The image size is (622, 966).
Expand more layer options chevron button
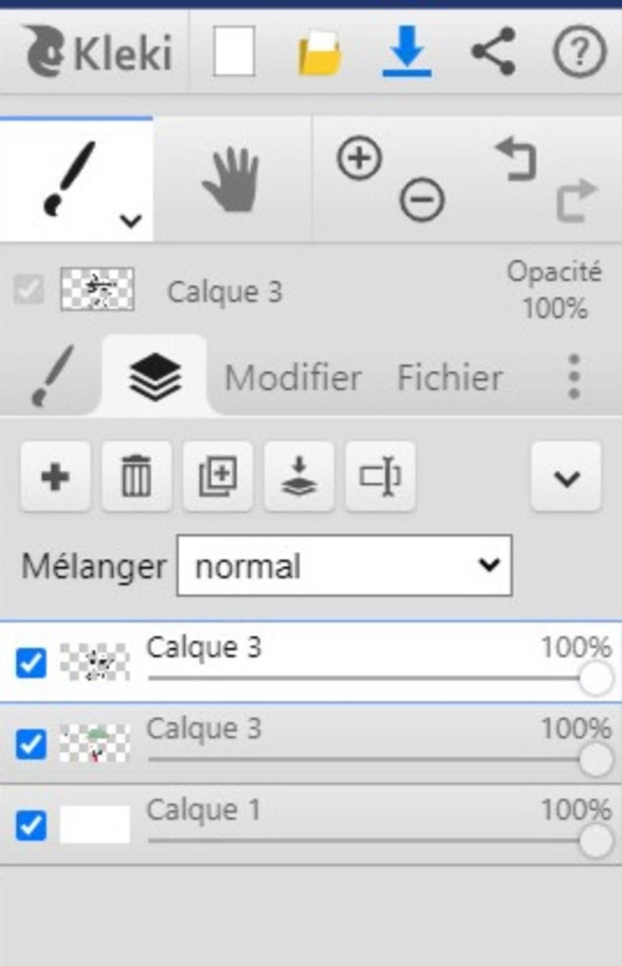pos(566,477)
